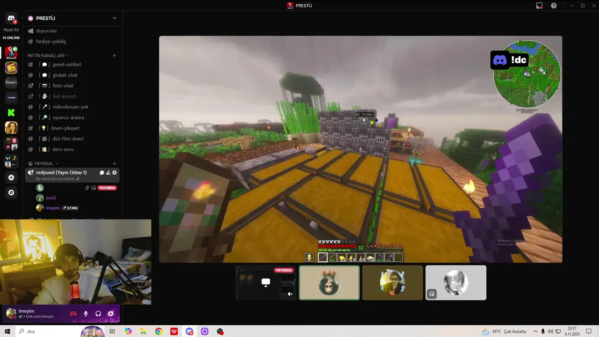599x337 pixels.
Task: Open Discover servers compass icon
Action: pyautogui.click(x=11, y=192)
